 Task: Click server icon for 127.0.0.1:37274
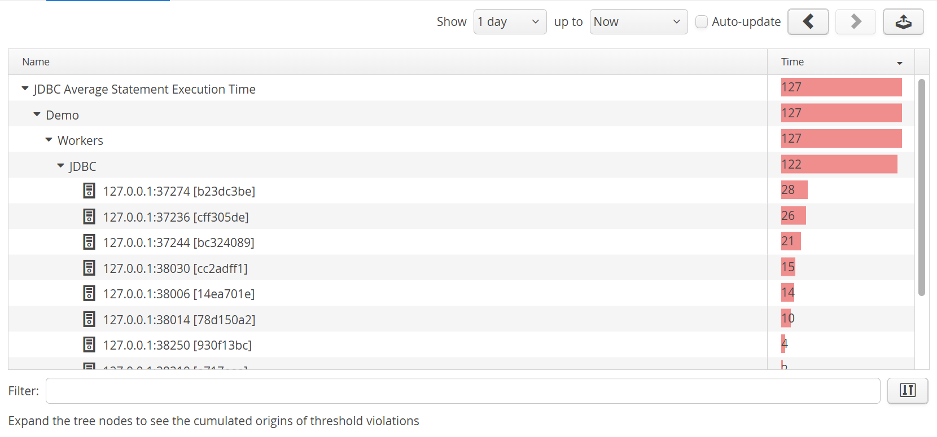pyautogui.click(x=89, y=191)
